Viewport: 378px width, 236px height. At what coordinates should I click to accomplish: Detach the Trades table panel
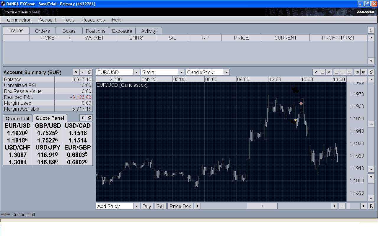point(371,30)
